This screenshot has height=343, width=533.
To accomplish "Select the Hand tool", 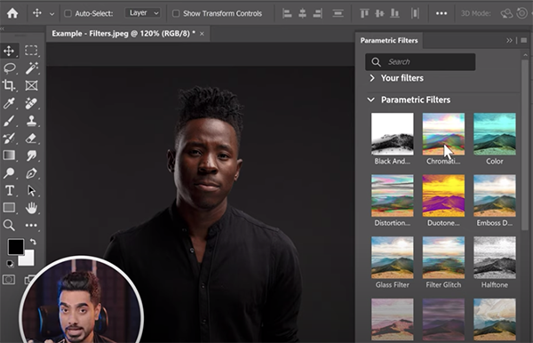I will tap(31, 208).
